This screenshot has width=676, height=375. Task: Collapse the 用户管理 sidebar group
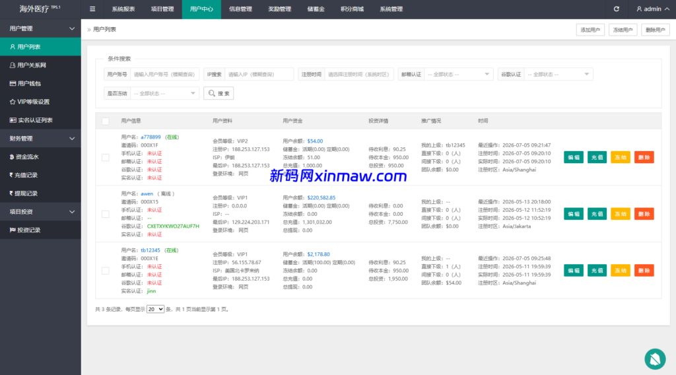pyautogui.click(x=40, y=28)
